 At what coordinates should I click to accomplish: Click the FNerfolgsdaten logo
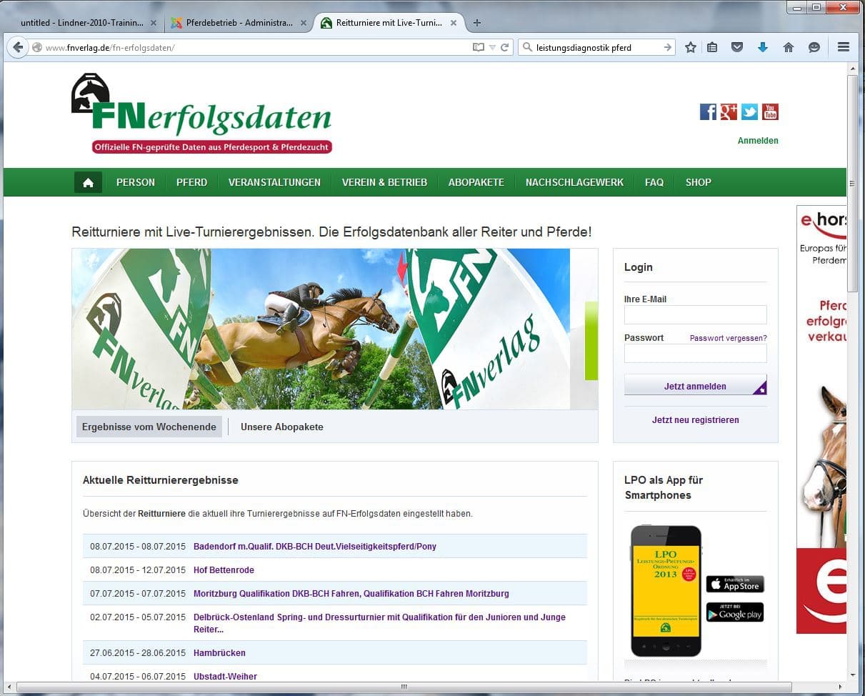coord(201,113)
